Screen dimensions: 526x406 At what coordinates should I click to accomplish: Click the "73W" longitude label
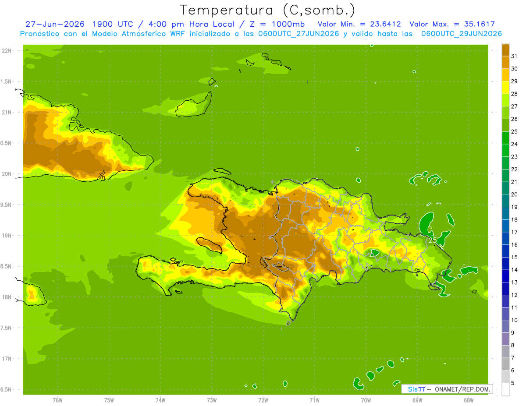point(212,400)
